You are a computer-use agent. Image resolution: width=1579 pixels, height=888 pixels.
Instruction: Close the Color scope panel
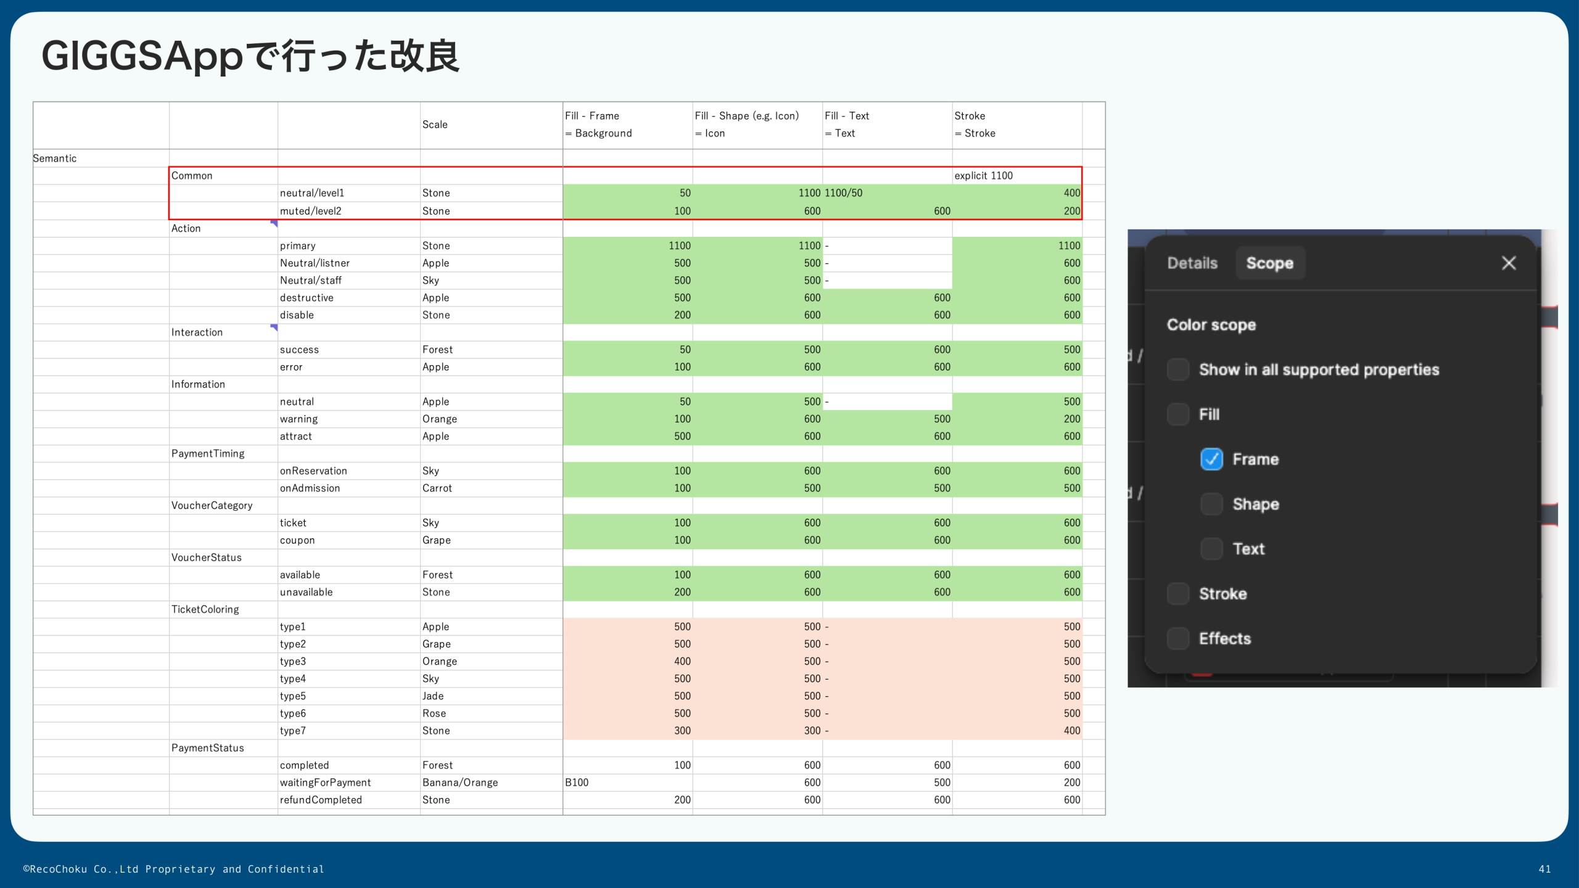point(1509,262)
